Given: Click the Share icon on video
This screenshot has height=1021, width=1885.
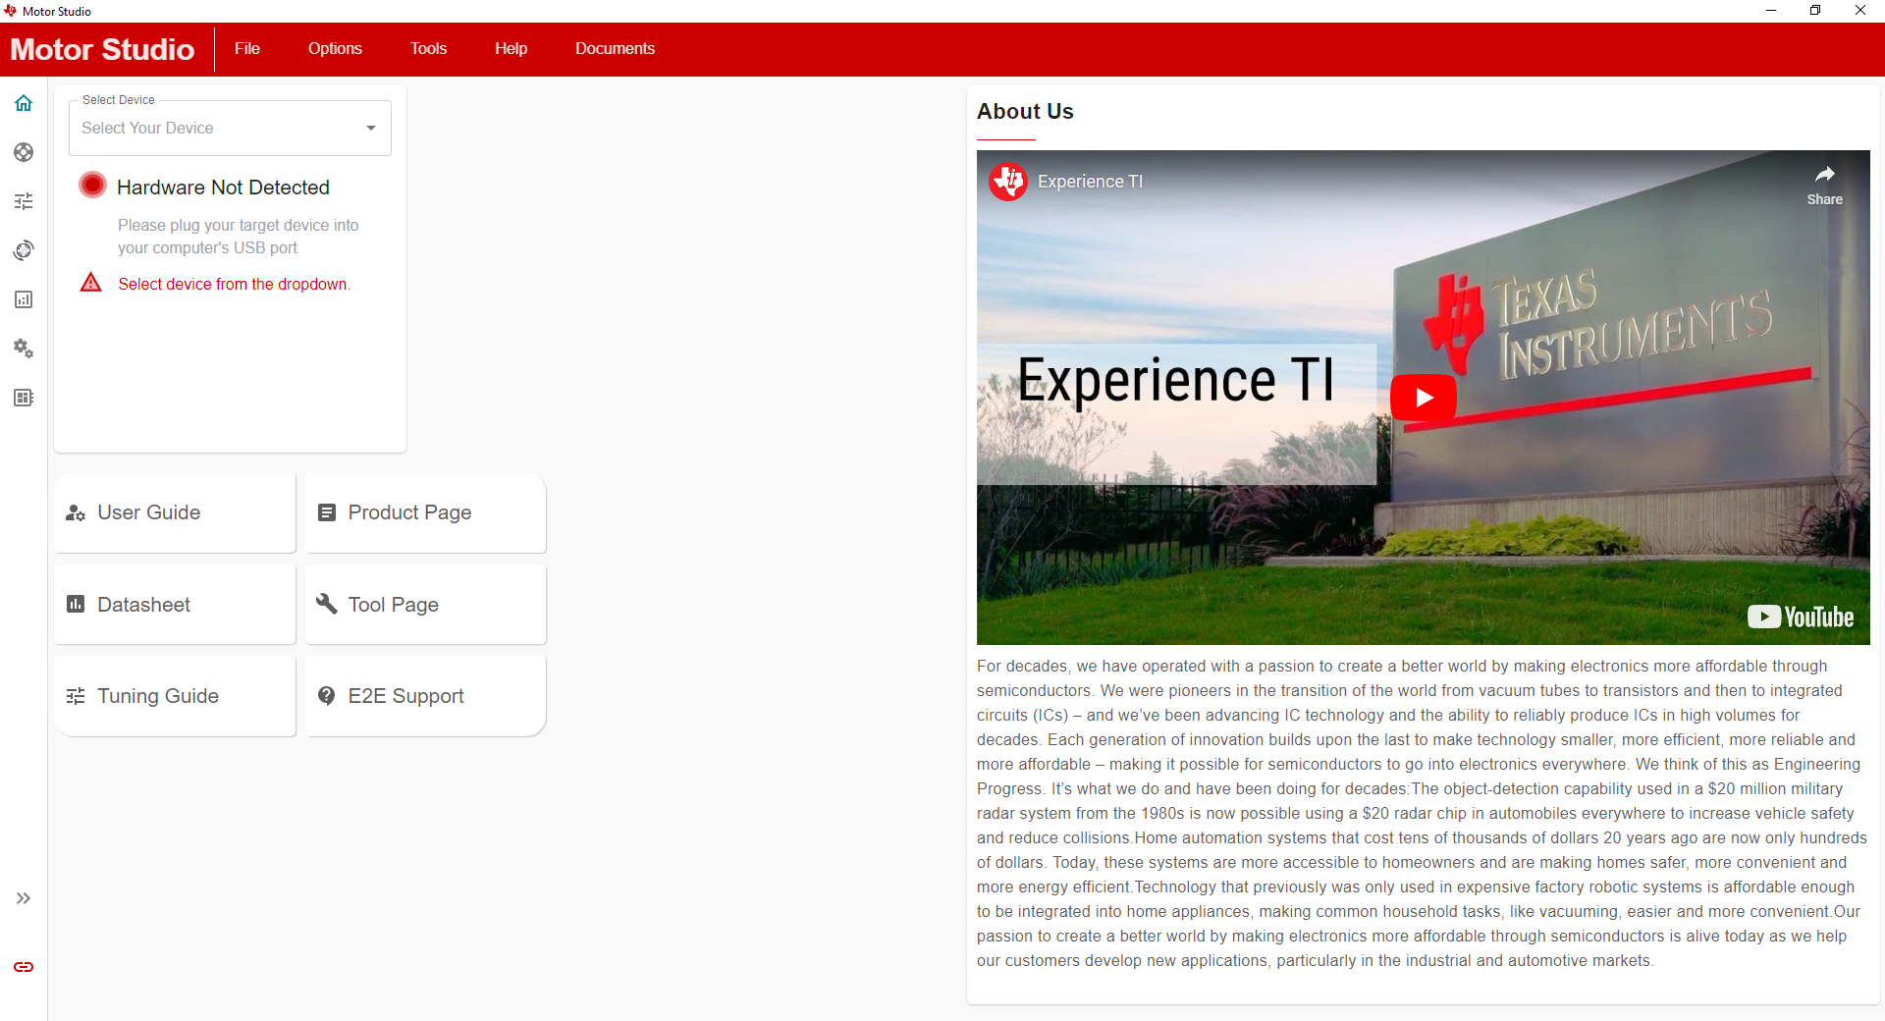Looking at the screenshot, I should (x=1824, y=184).
